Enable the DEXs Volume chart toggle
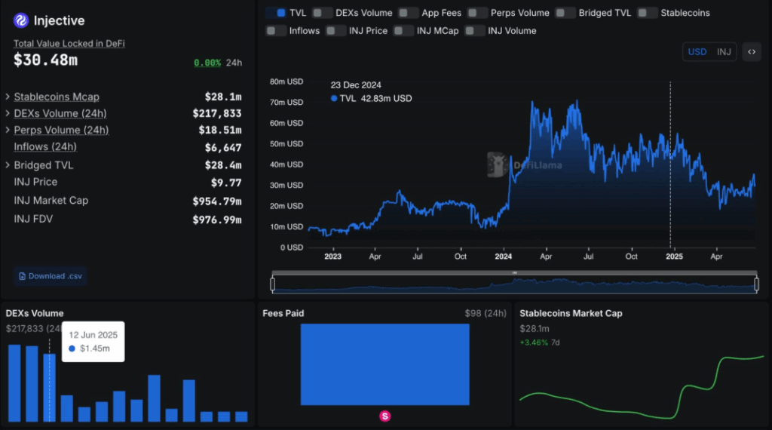 click(x=322, y=13)
